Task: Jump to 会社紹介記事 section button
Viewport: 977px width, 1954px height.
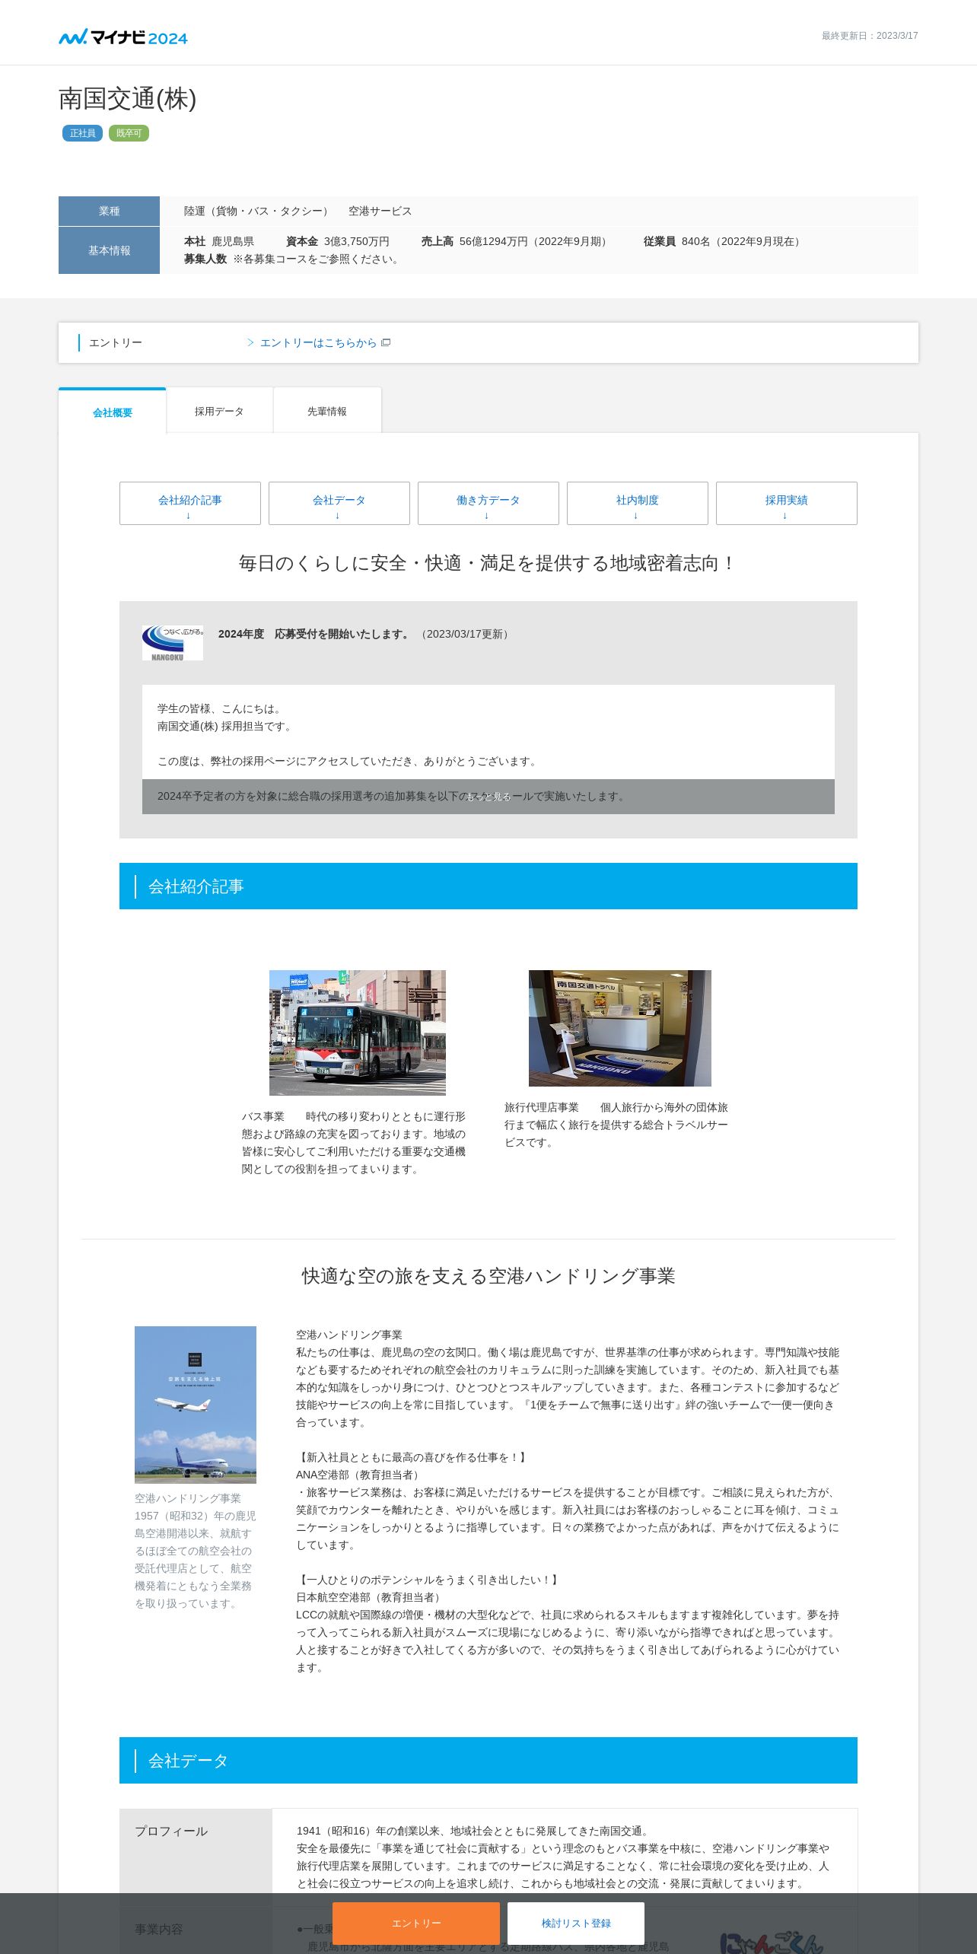Action: (x=190, y=503)
